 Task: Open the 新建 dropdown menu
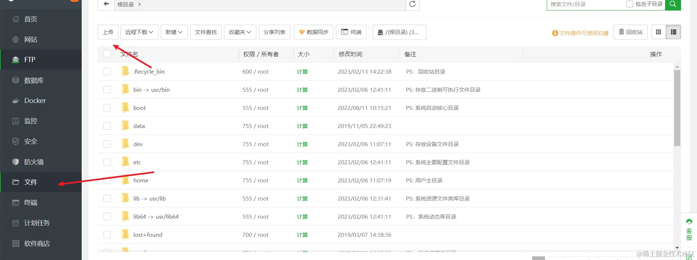174,32
